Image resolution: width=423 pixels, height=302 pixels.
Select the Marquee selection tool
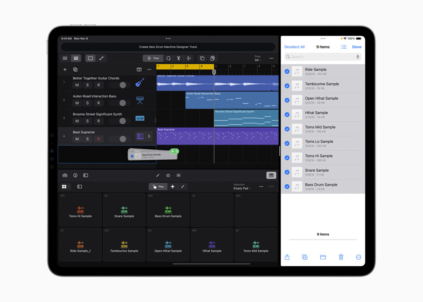point(89,58)
